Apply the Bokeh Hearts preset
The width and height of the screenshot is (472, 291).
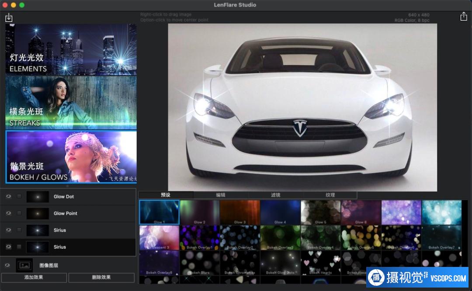click(x=321, y=263)
